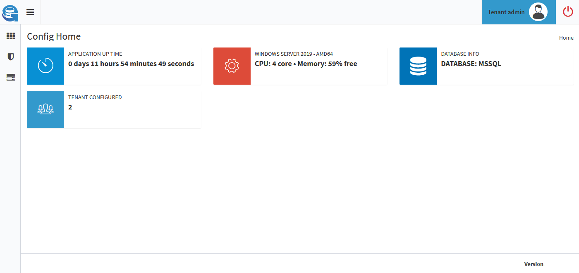Select the Windows Server 2019 info card
This screenshot has width=579, height=273.
[300, 66]
